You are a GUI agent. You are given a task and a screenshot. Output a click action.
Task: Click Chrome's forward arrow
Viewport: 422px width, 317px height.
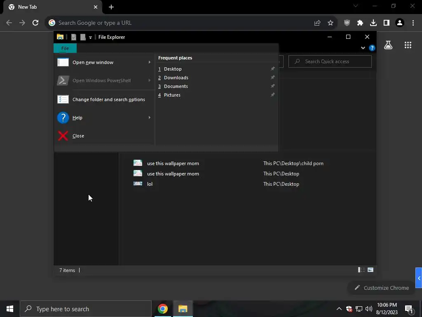[x=22, y=23]
